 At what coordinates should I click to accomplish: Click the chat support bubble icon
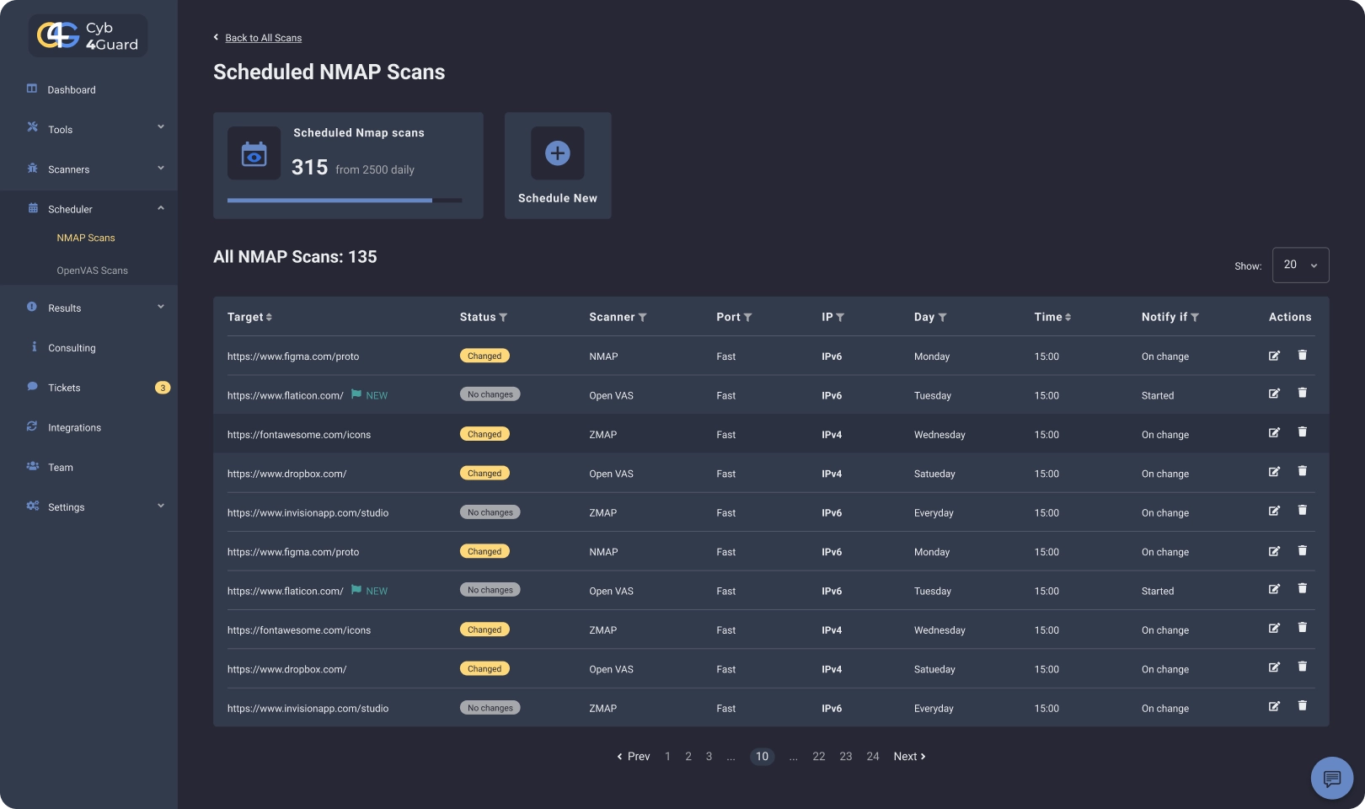(x=1331, y=777)
